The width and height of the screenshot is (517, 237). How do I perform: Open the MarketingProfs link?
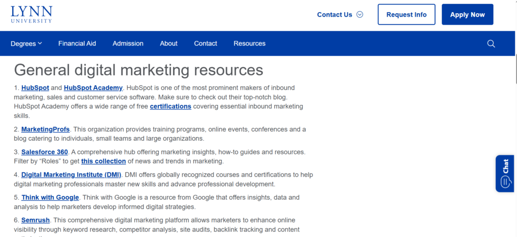pos(45,130)
